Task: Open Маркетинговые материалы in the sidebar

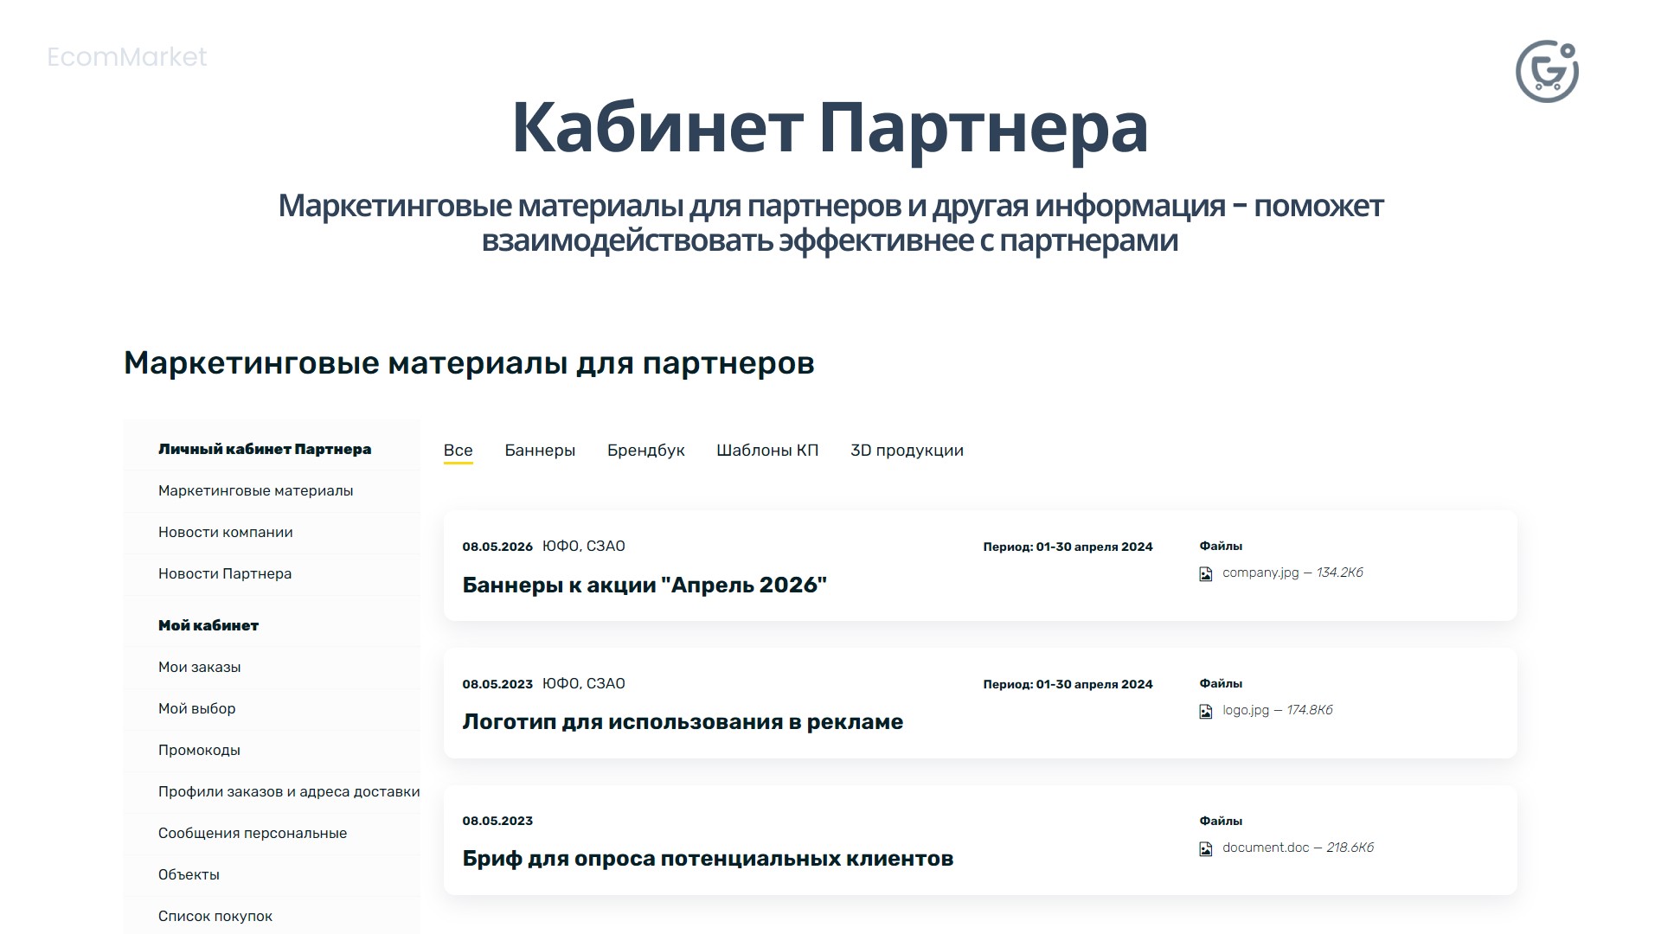Action: (256, 490)
